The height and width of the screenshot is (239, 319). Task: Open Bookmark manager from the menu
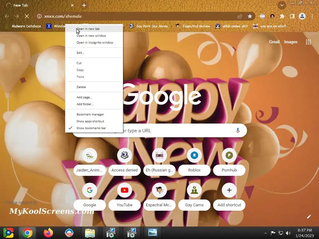[x=94, y=115]
